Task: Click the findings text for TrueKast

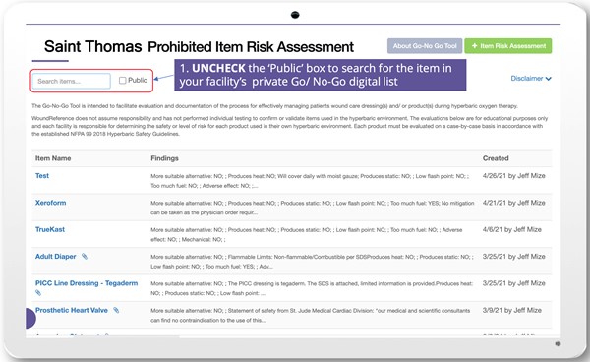Action: (x=306, y=234)
